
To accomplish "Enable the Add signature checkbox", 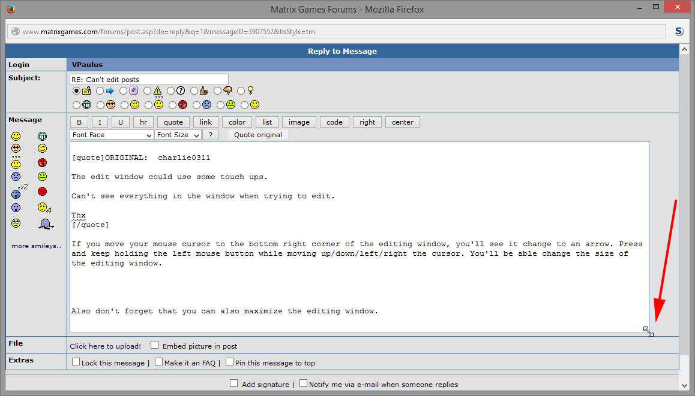I will coord(233,383).
